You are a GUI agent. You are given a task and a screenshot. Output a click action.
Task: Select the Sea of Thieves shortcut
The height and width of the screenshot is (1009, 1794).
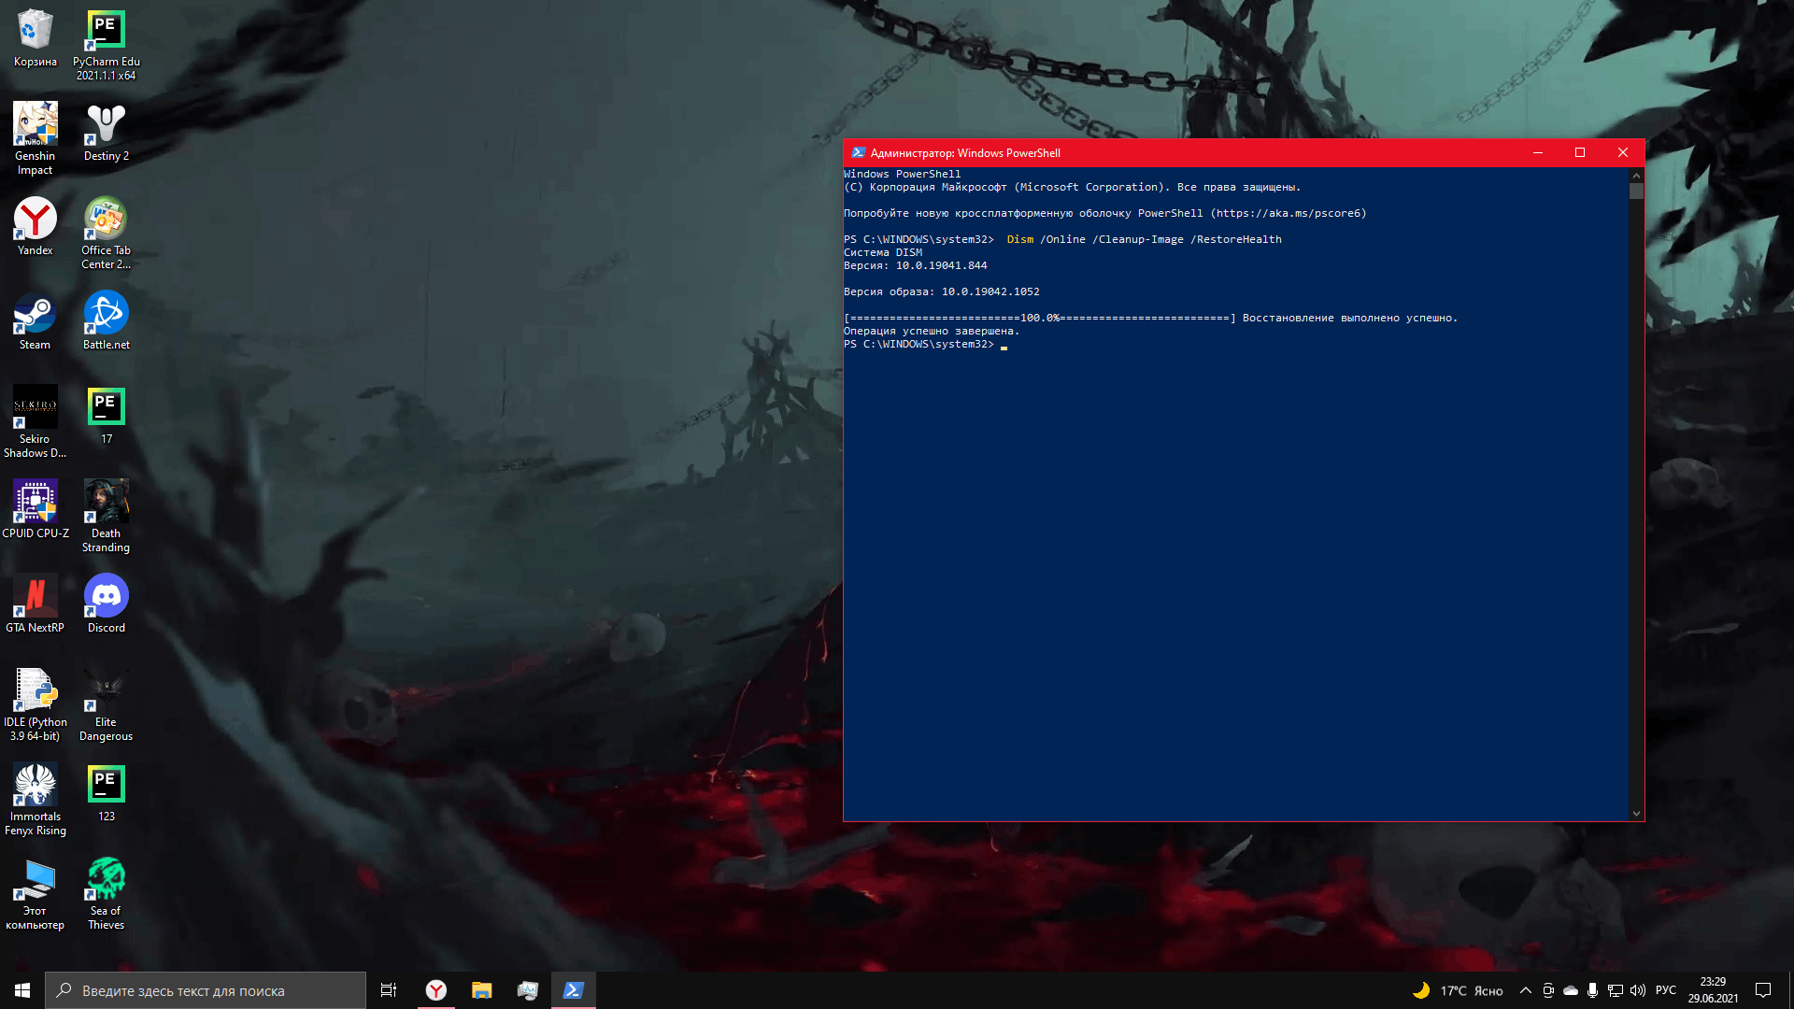pos(106,894)
